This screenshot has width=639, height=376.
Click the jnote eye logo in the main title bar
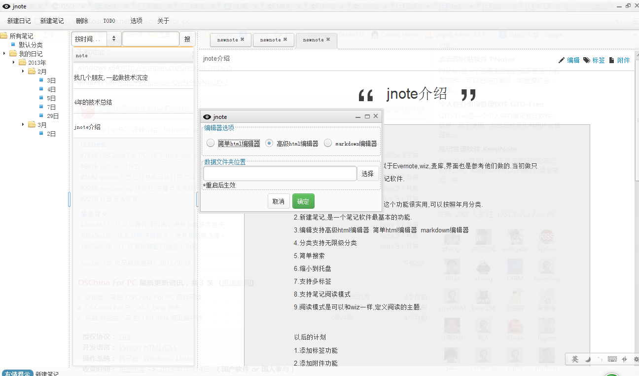click(6, 6)
